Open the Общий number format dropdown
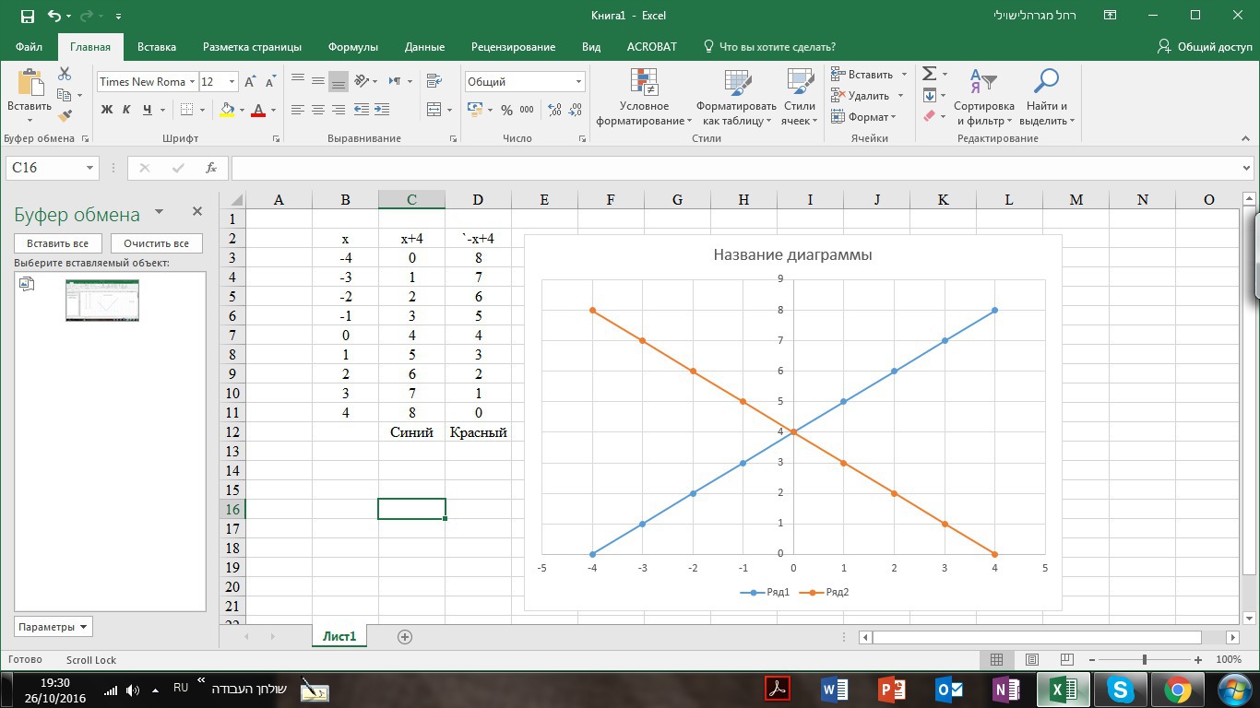The width and height of the screenshot is (1260, 708). click(578, 81)
